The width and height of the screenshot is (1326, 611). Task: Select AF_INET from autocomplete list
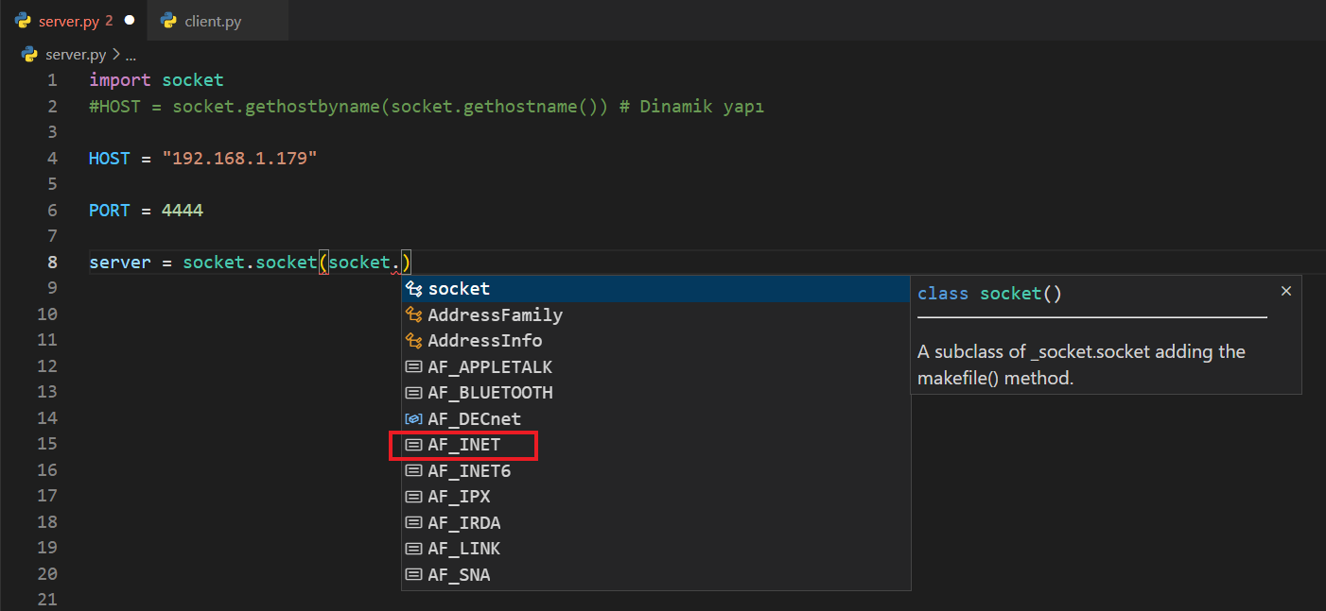(x=463, y=445)
